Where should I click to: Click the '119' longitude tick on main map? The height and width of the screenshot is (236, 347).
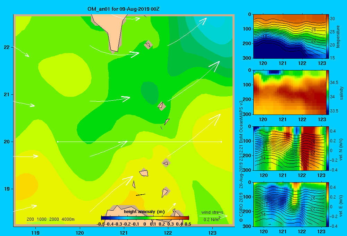[35, 233]
